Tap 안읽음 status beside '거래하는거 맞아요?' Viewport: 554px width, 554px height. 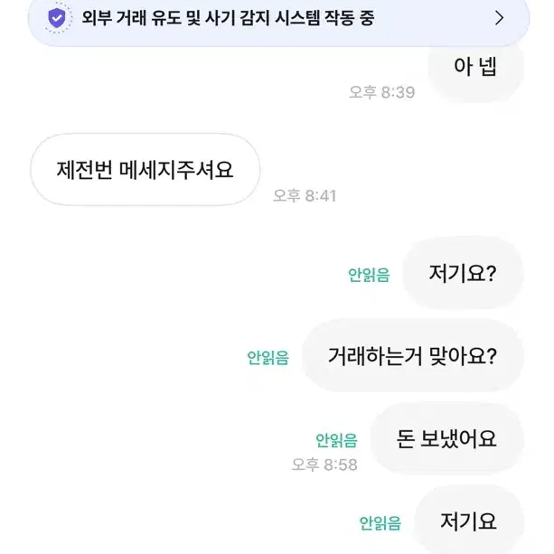(x=268, y=358)
